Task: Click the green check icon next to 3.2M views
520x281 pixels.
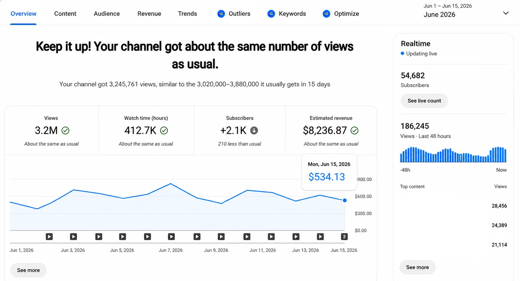Action: [65, 131]
